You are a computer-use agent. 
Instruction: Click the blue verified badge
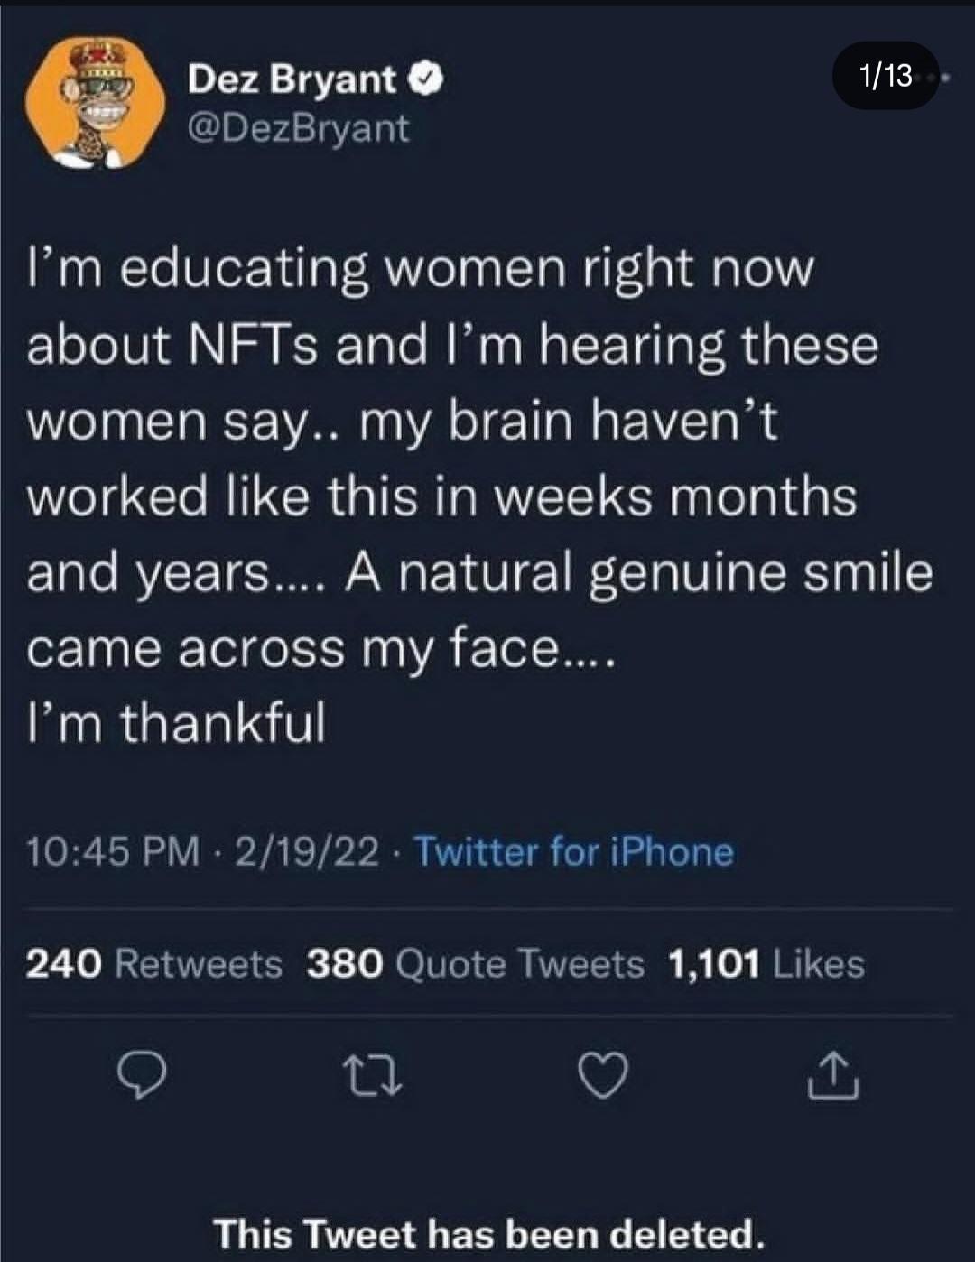pyautogui.click(x=427, y=80)
